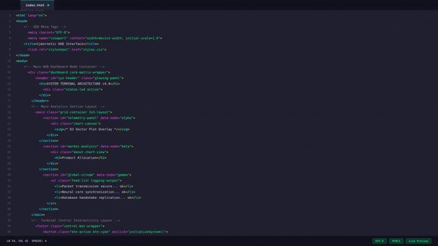Click the SEO Meta Tags comment line
Screen dimensions: 438x246
[x=44, y=27]
